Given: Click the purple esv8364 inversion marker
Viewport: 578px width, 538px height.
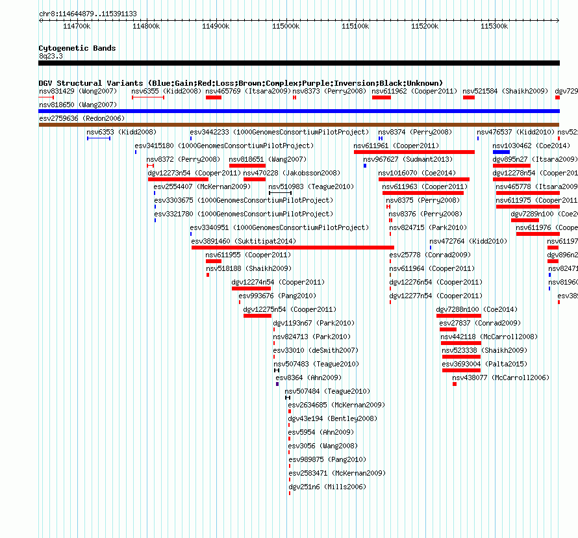Looking at the screenshot, I should click(277, 384).
